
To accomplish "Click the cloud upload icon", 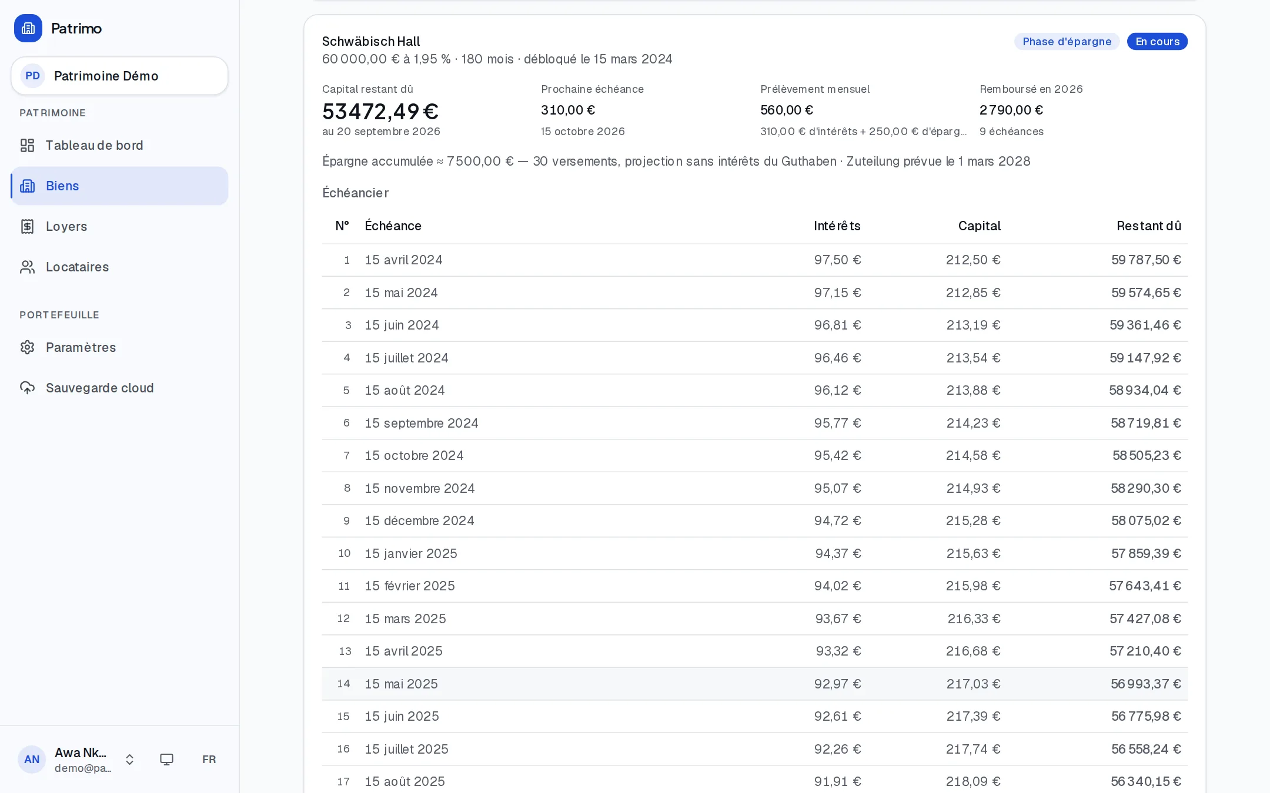I will tap(28, 388).
